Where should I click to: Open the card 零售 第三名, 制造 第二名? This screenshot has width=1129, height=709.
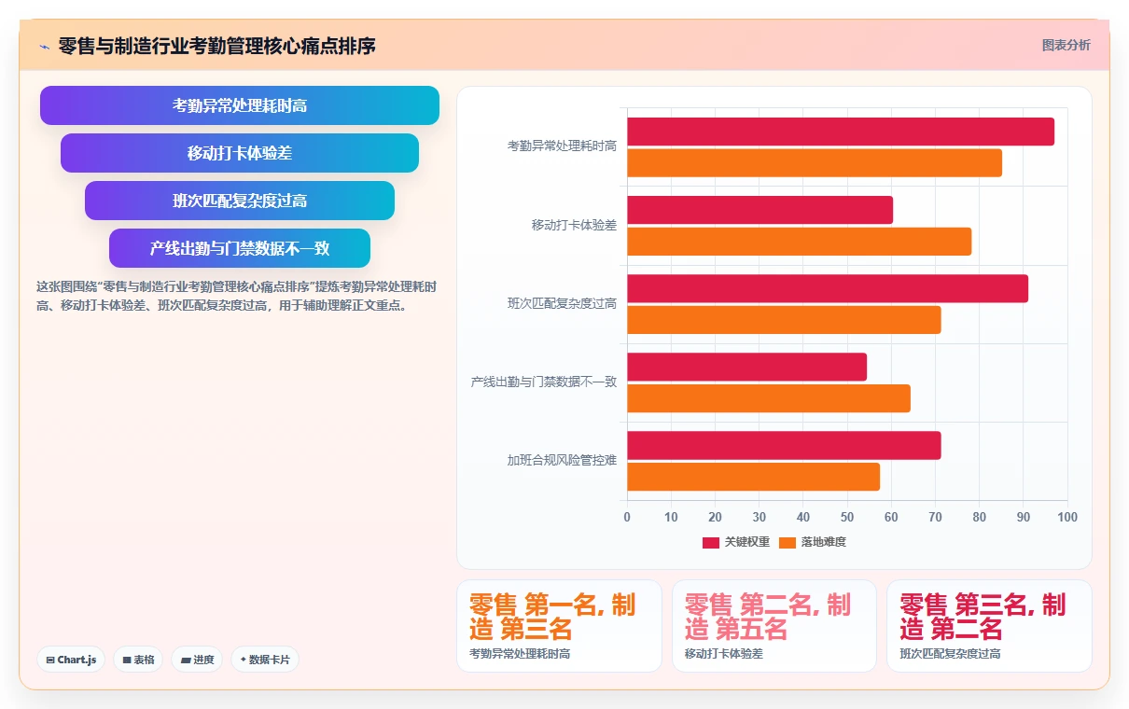click(x=989, y=626)
